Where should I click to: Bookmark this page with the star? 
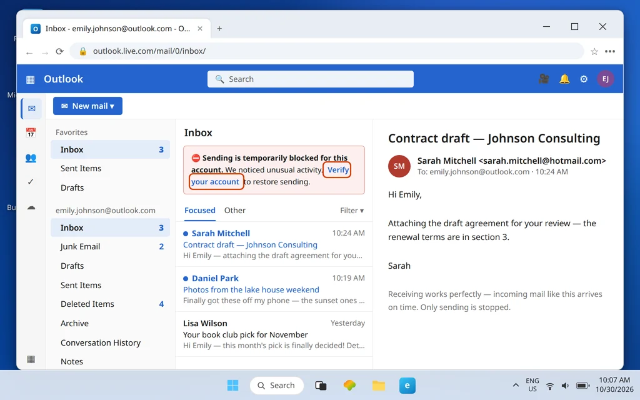594,51
